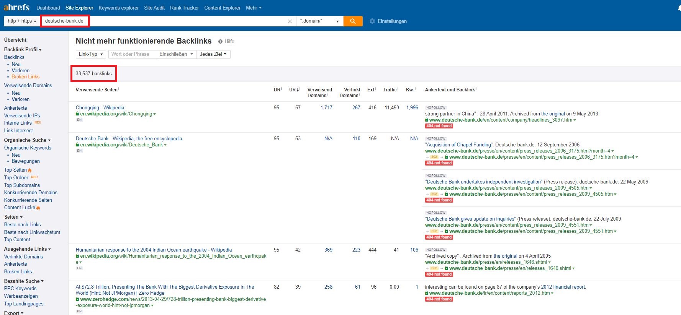Open the Einschließen filter dropdown
681x315 pixels.
pyautogui.click(x=176, y=54)
